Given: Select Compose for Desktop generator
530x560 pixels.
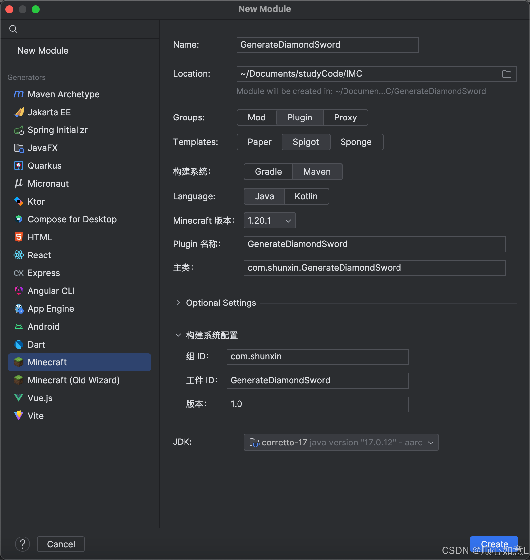Looking at the screenshot, I should (x=79, y=219).
